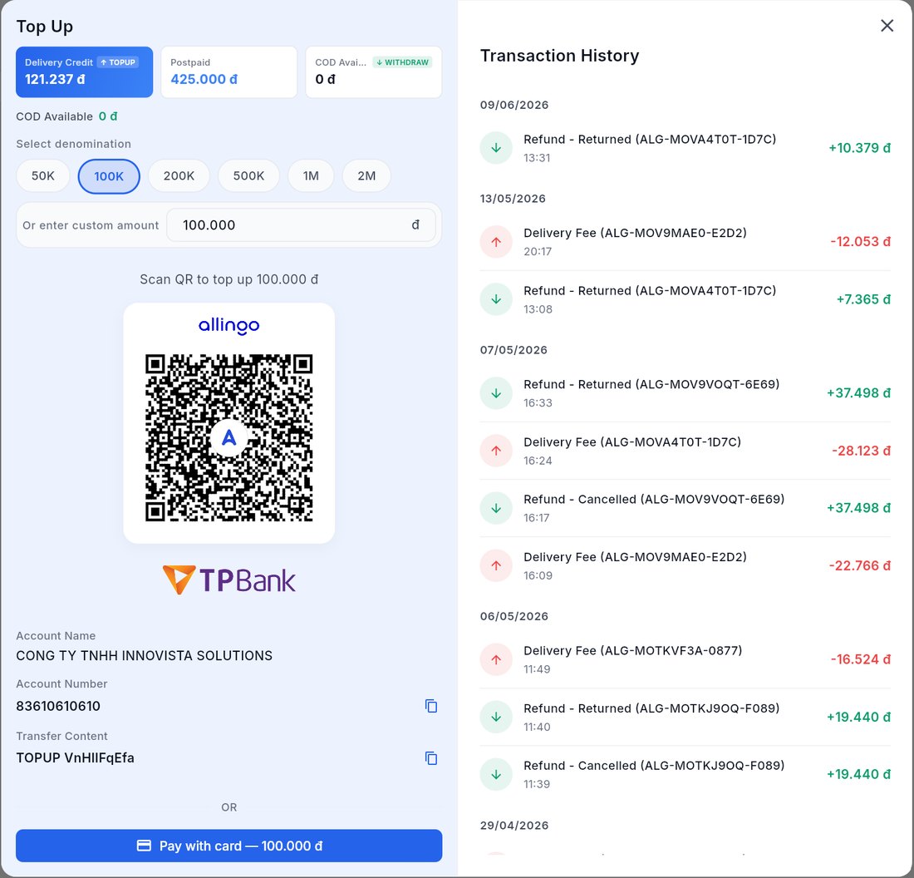Viewport: 914px width, 878px height.
Task: Click the green arrow icon for the 11:40 refund
Action: (496, 717)
